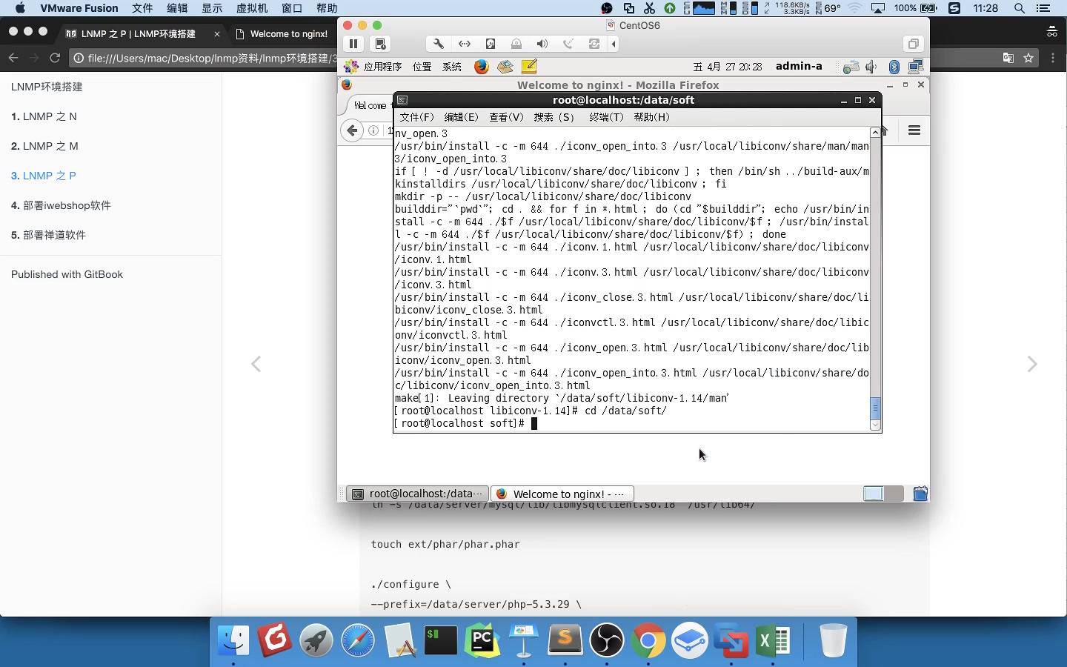This screenshot has width=1067, height=667.
Task: Take a VMware snapshot
Action: point(380,44)
